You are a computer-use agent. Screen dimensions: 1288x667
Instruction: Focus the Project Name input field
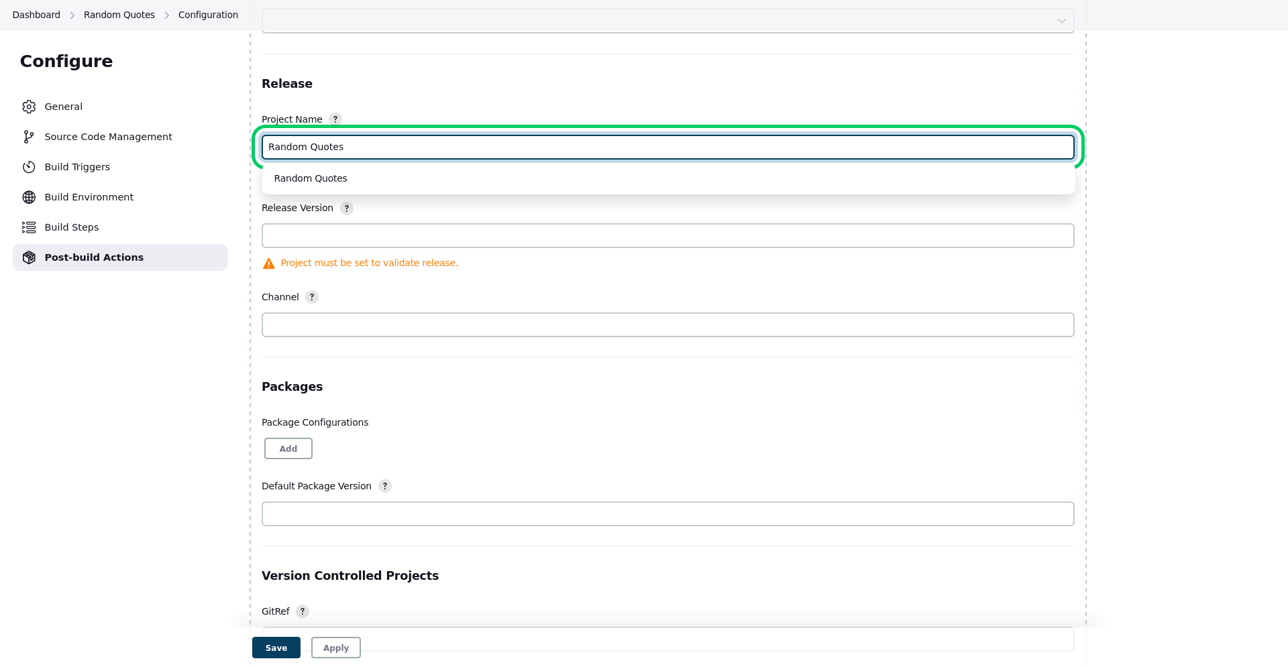tap(667, 147)
